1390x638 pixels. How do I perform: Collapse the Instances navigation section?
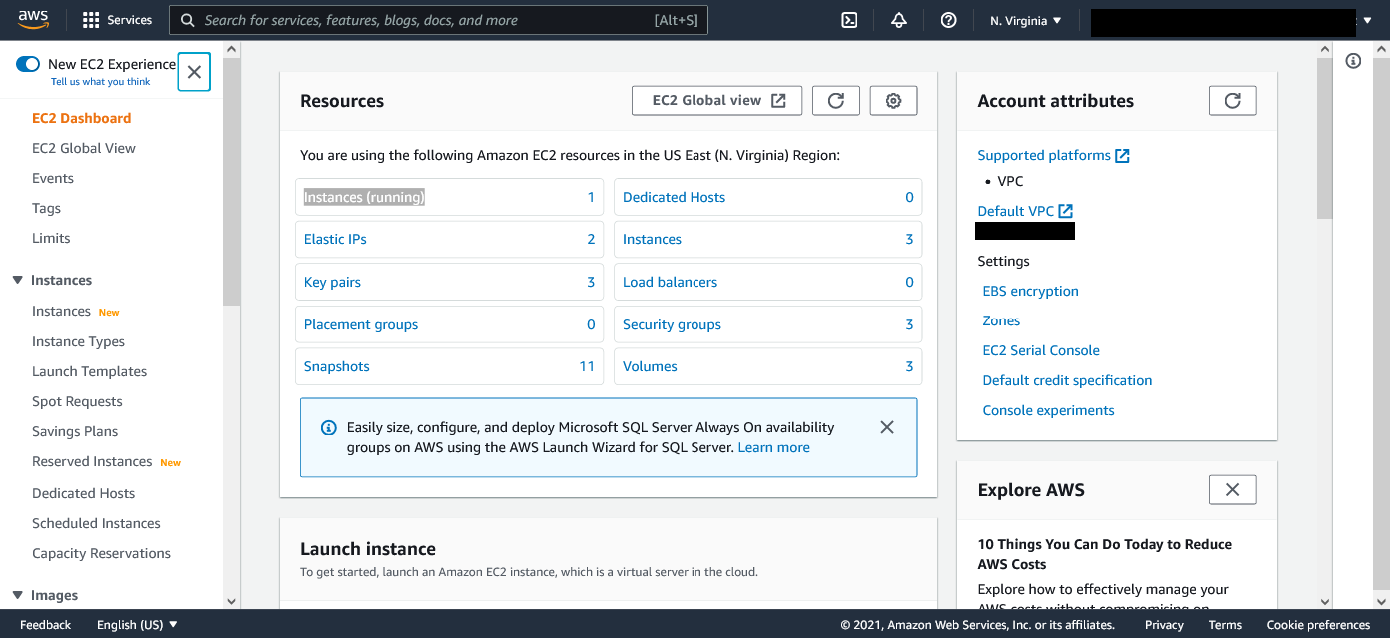tap(17, 281)
